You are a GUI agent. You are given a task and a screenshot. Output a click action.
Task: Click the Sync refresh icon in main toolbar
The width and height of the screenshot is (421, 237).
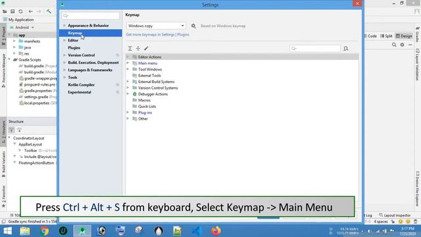pos(20,12)
